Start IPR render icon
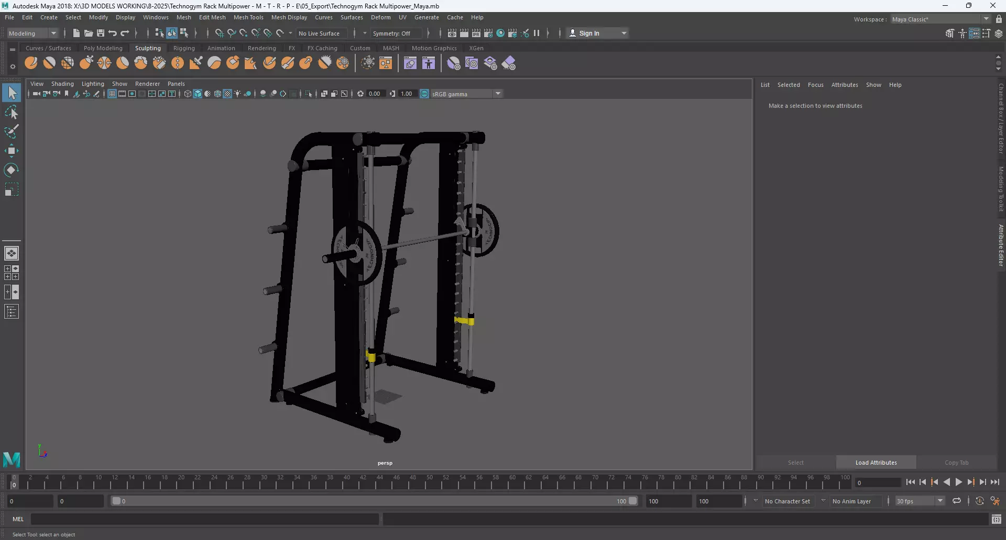Screen dimensions: 1006x540 [x=476, y=33]
